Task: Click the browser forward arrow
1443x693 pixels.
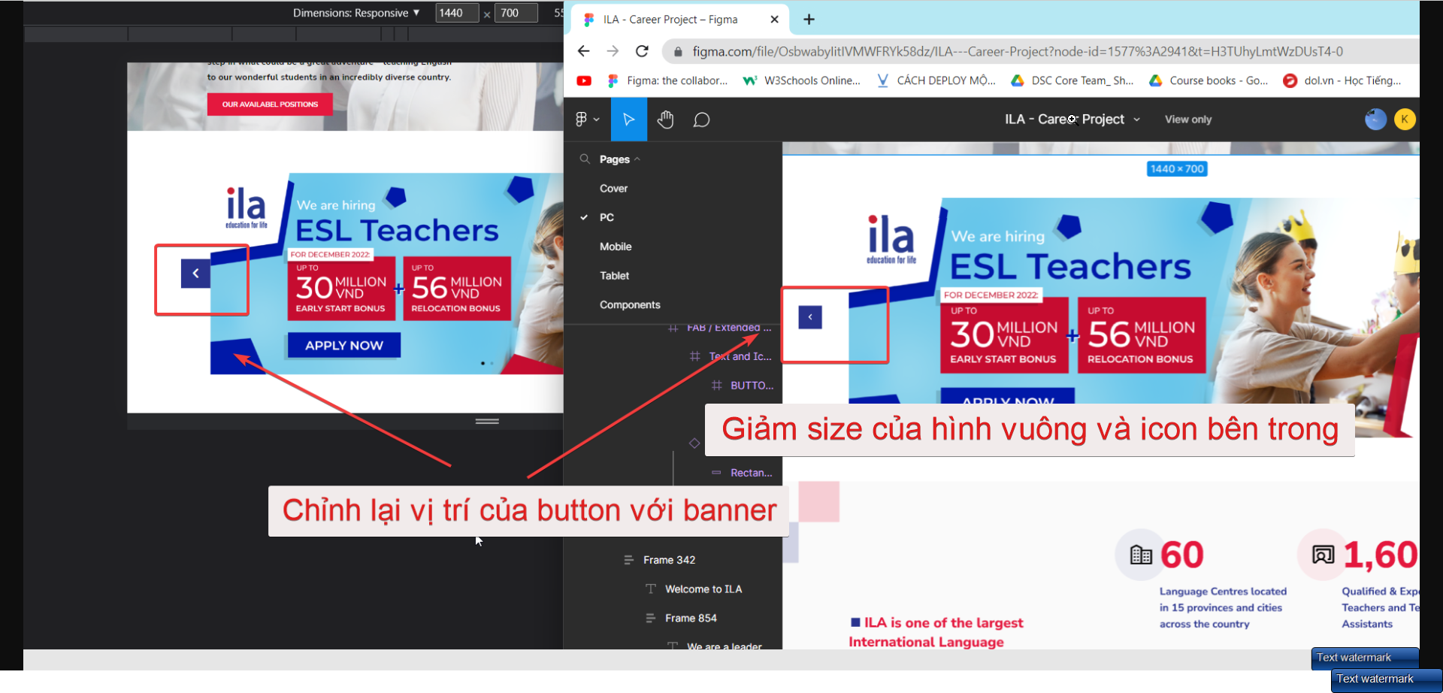Action: coord(613,51)
